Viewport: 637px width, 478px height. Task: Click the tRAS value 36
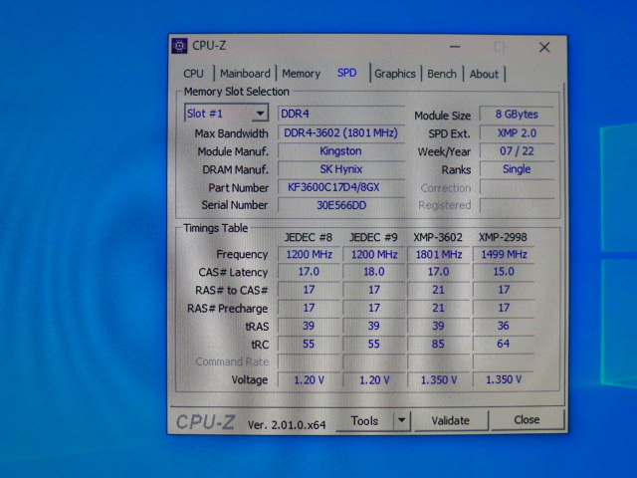[x=504, y=326]
